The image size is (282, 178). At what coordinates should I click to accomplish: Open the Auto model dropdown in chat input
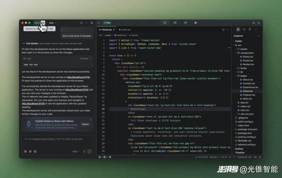76,151
